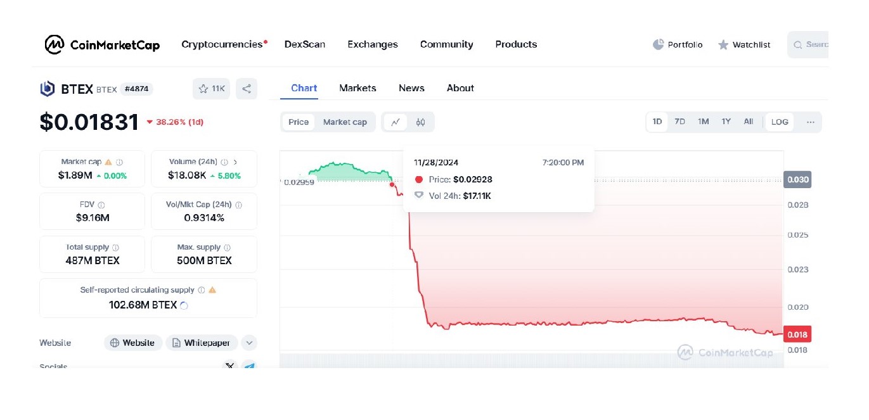Switch to the line chart view icon
The width and height of the screenshot is (869, 420).
coord(396,122)
